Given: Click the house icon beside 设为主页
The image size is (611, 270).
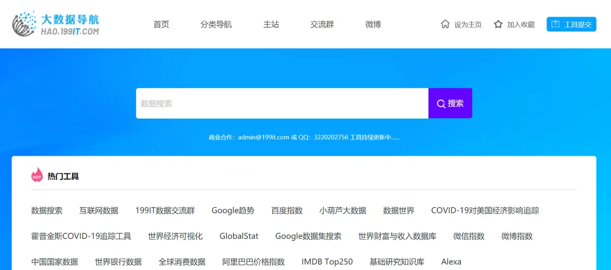Looking at the screenshot, I should [x=445, y=24].
